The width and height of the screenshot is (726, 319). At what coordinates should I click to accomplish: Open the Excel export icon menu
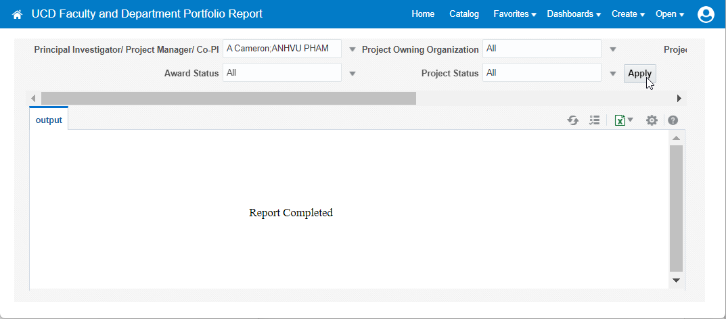[x=623, y=120]
